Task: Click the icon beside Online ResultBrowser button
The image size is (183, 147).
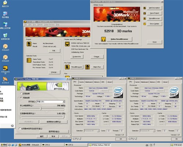Action: coord(103,39)
